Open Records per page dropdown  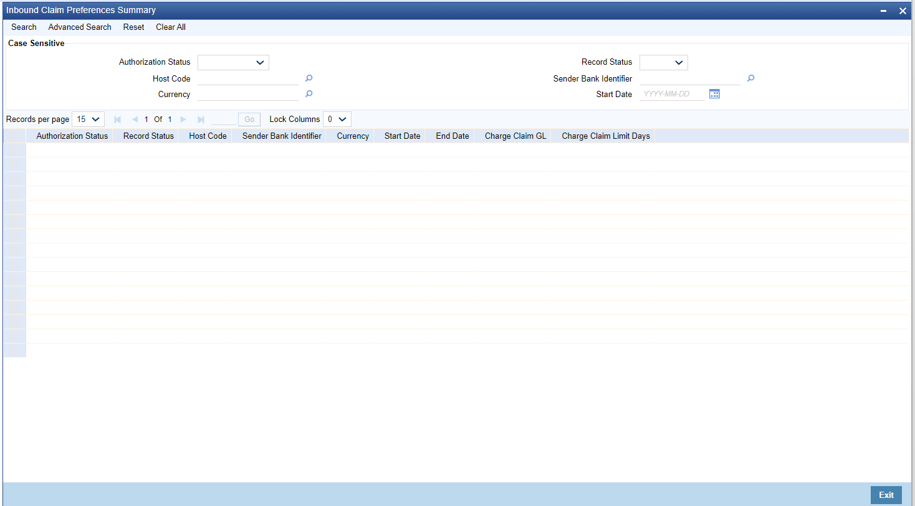(x=88, y=119)
